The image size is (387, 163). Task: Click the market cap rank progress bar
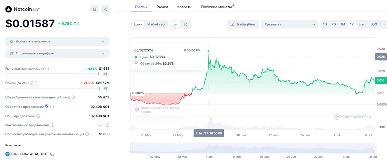pos(52,74)
